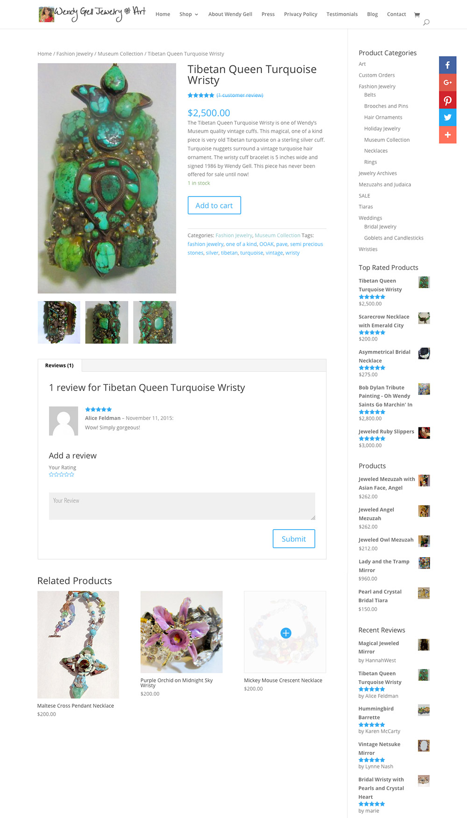Image resolution: width=467 pixels, height=818 pixels.
Task: Pin this product with Pinterest icon
Action: (x=447, y=100)
